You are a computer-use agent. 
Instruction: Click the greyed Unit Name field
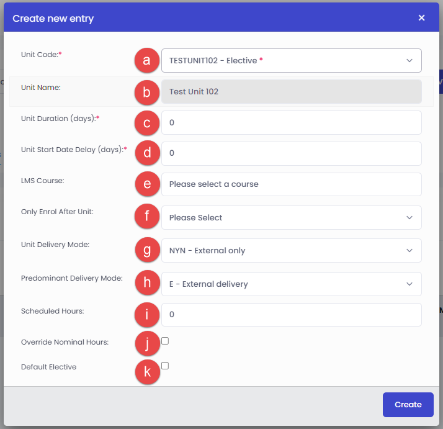291,92
